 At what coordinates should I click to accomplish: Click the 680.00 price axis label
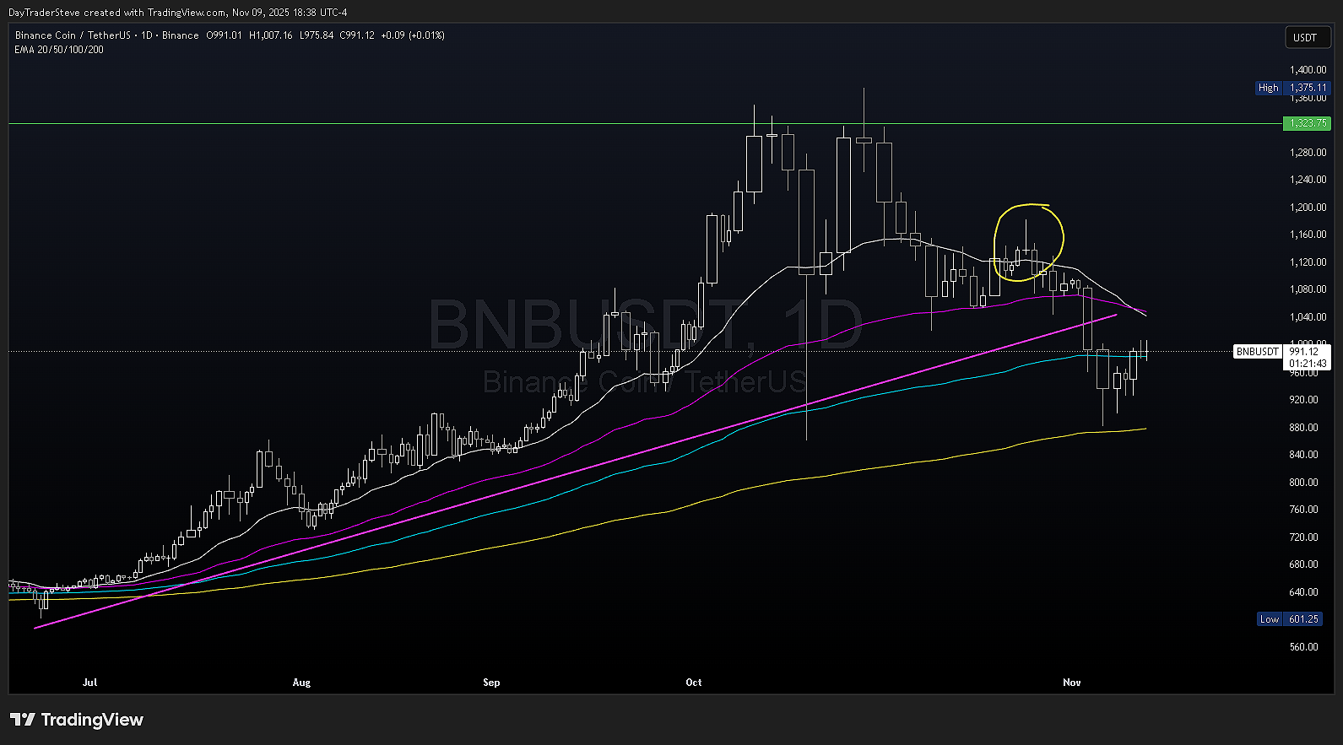[x=1303, y=564]
